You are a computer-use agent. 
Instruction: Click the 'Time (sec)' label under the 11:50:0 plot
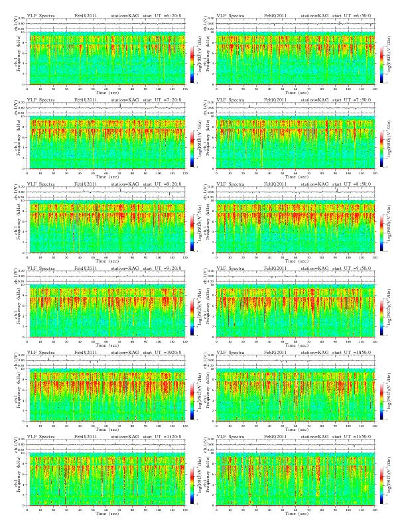[x=297, y=513]
